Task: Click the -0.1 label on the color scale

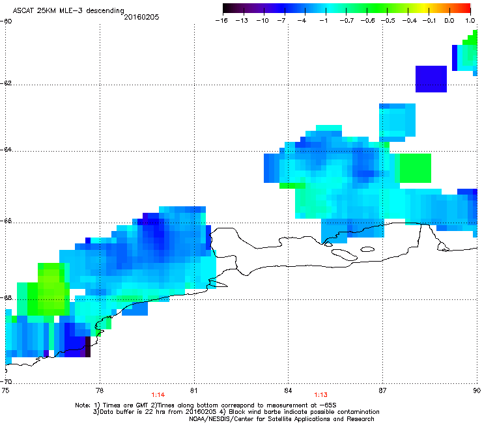Action: pos(429,21)
